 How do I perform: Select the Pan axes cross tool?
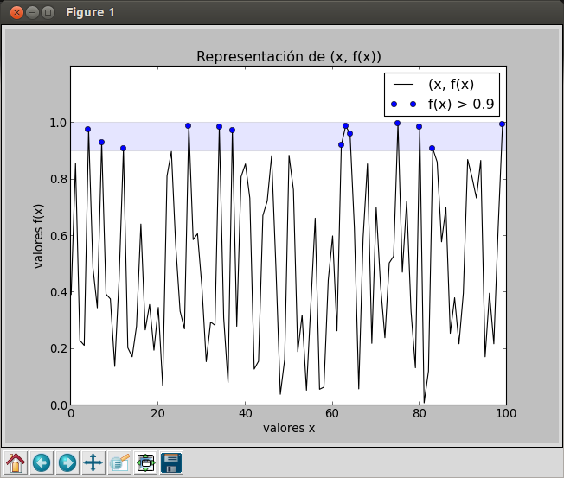(x=93, y=462)
